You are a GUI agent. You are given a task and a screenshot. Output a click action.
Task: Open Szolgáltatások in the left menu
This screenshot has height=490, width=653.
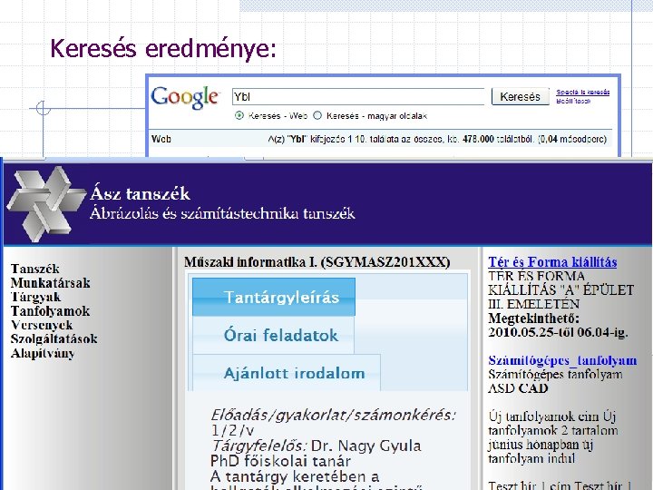coord(54,339)
